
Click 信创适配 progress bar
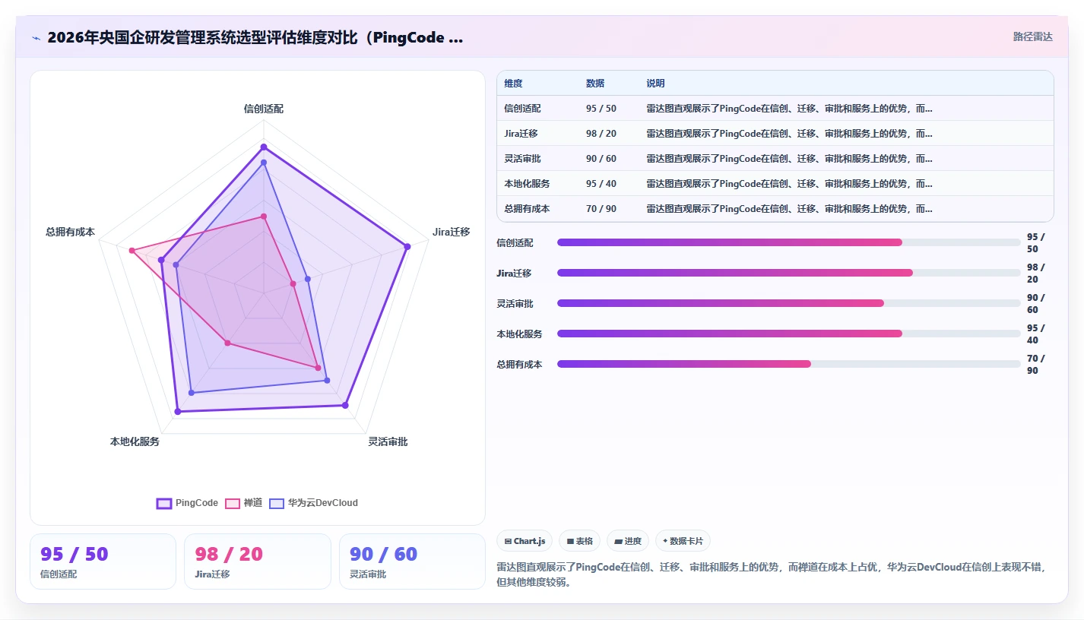(789, 242)
